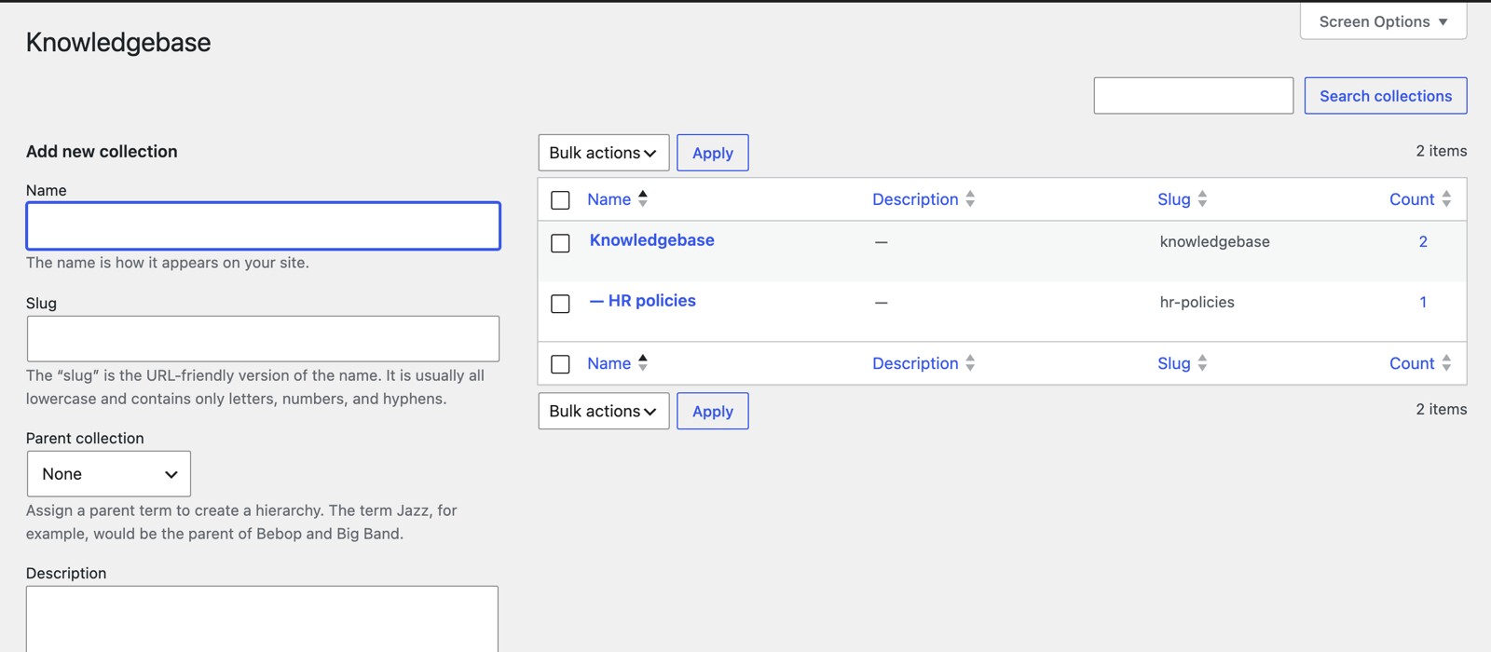The height and width of the screenshot is (652, 1491).
Task: Click the bottom Apply button
Action: (713, 411)
